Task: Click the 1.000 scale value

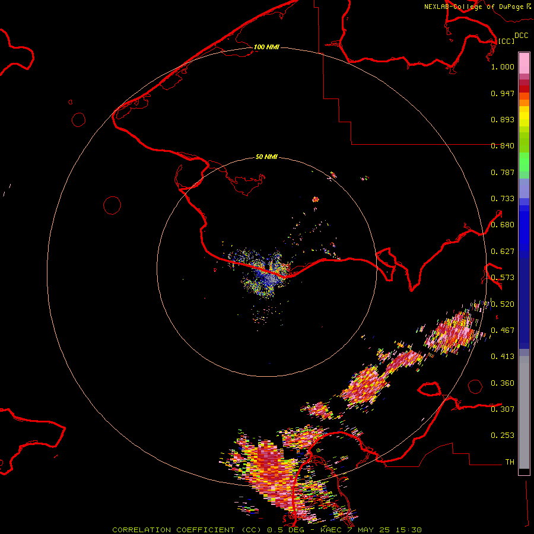Action: pyautogui.click(x=503, y=66)
